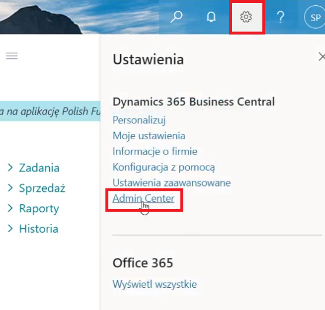Open the Admin Center link
The width and height of the screenshot is (325, 310).
[x=143, y=198]
